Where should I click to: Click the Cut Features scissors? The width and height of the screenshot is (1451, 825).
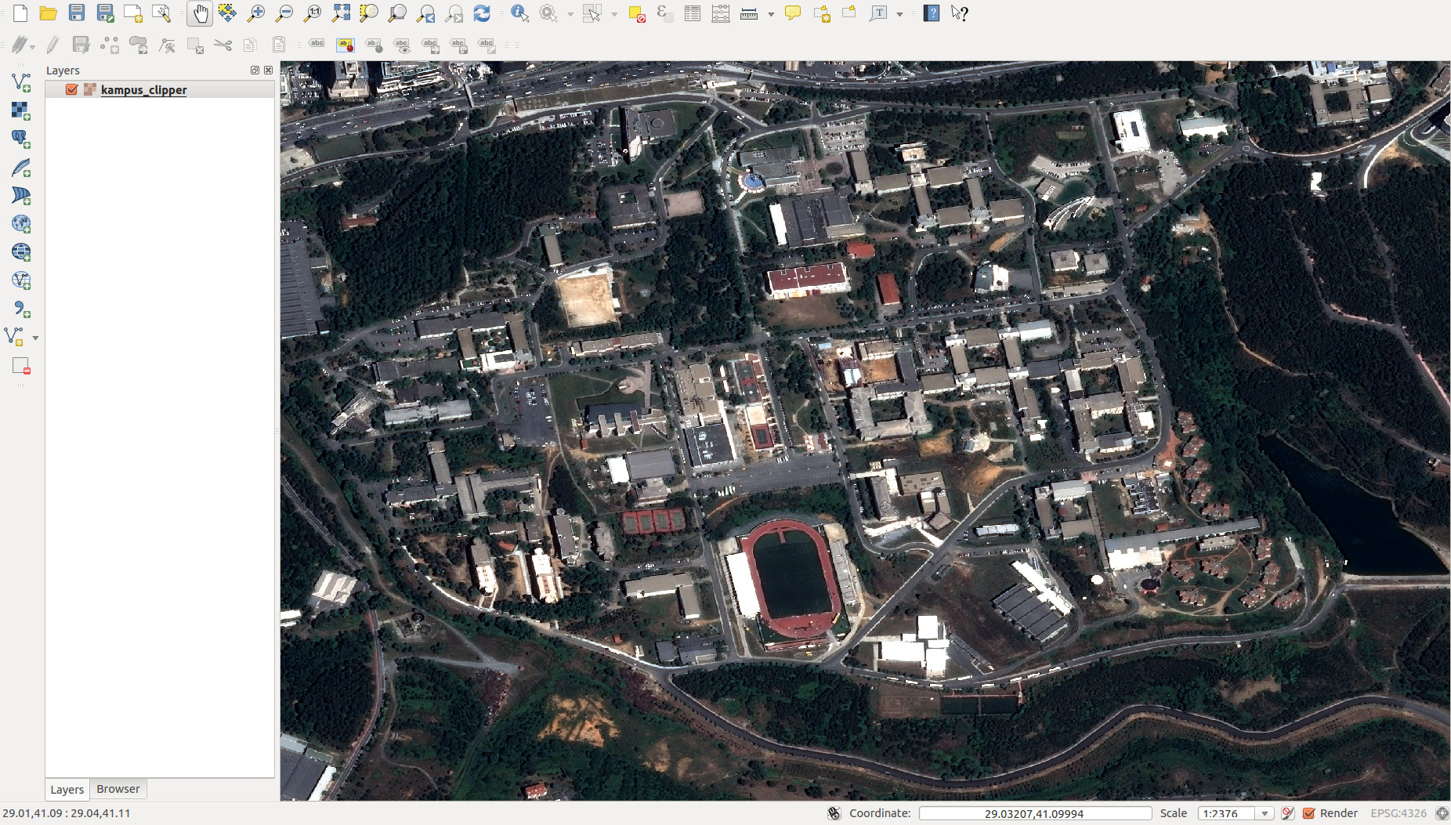point(223,45)
